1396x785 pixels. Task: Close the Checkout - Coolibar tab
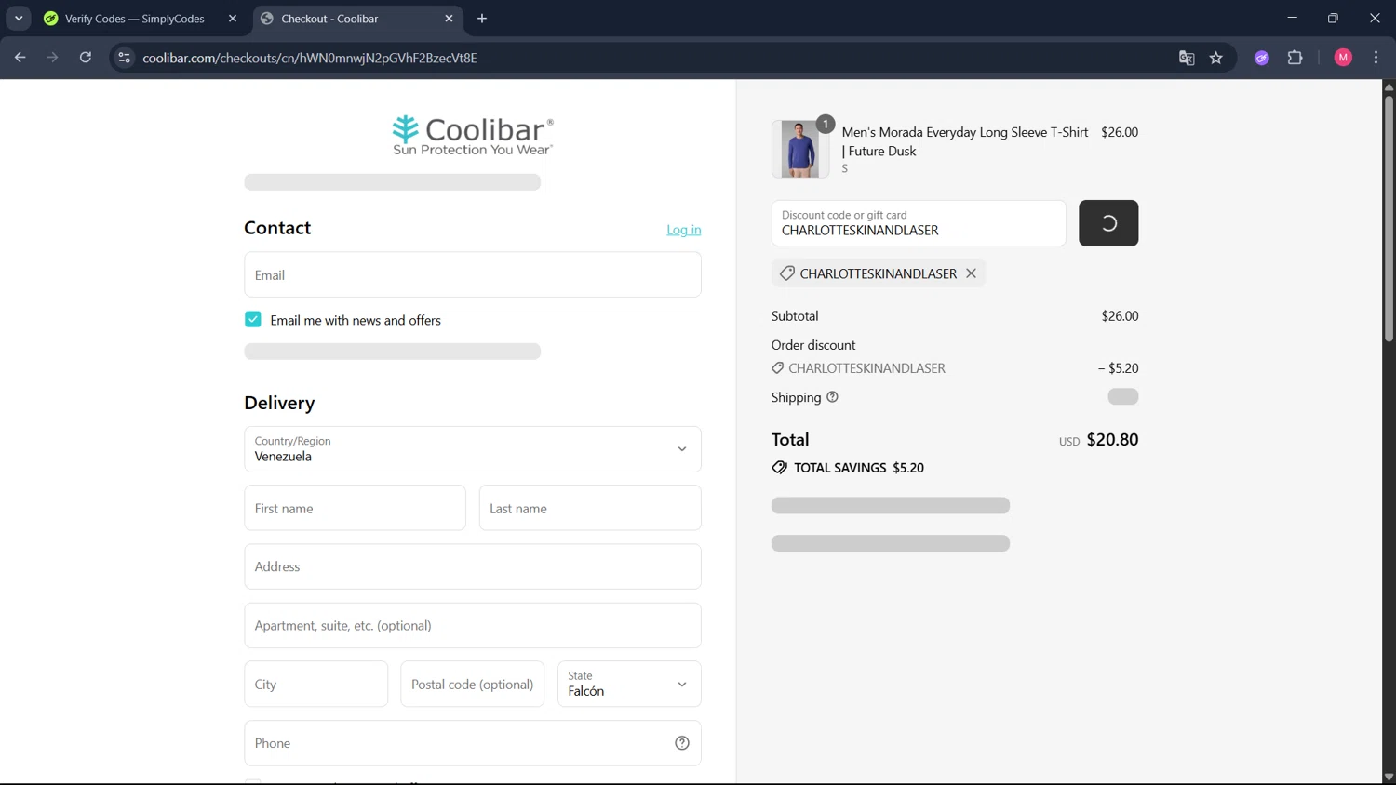(449, 19)
